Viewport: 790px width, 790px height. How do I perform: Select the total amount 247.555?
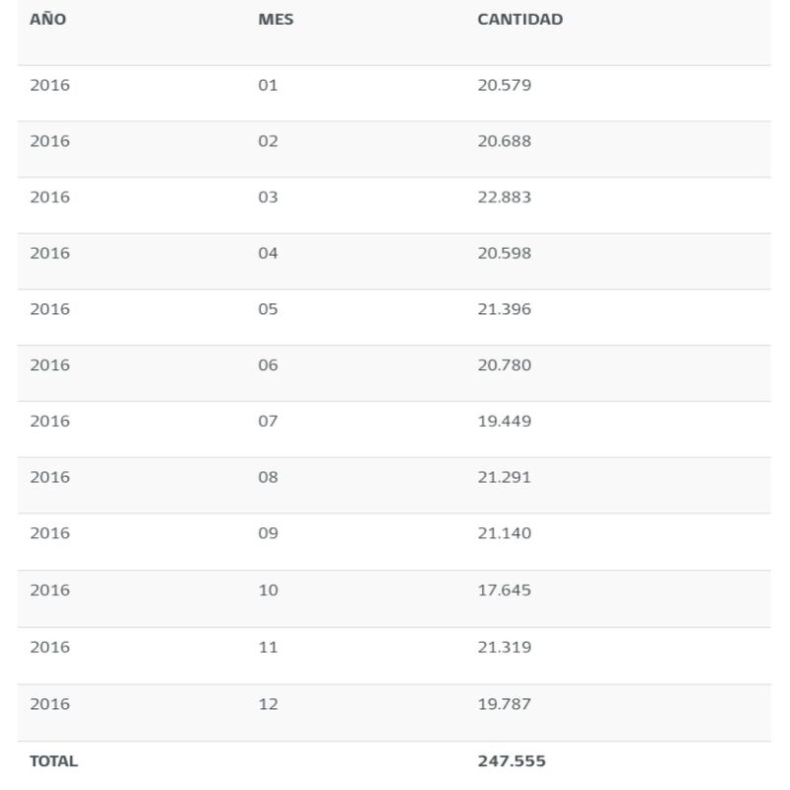click(512, 760)
